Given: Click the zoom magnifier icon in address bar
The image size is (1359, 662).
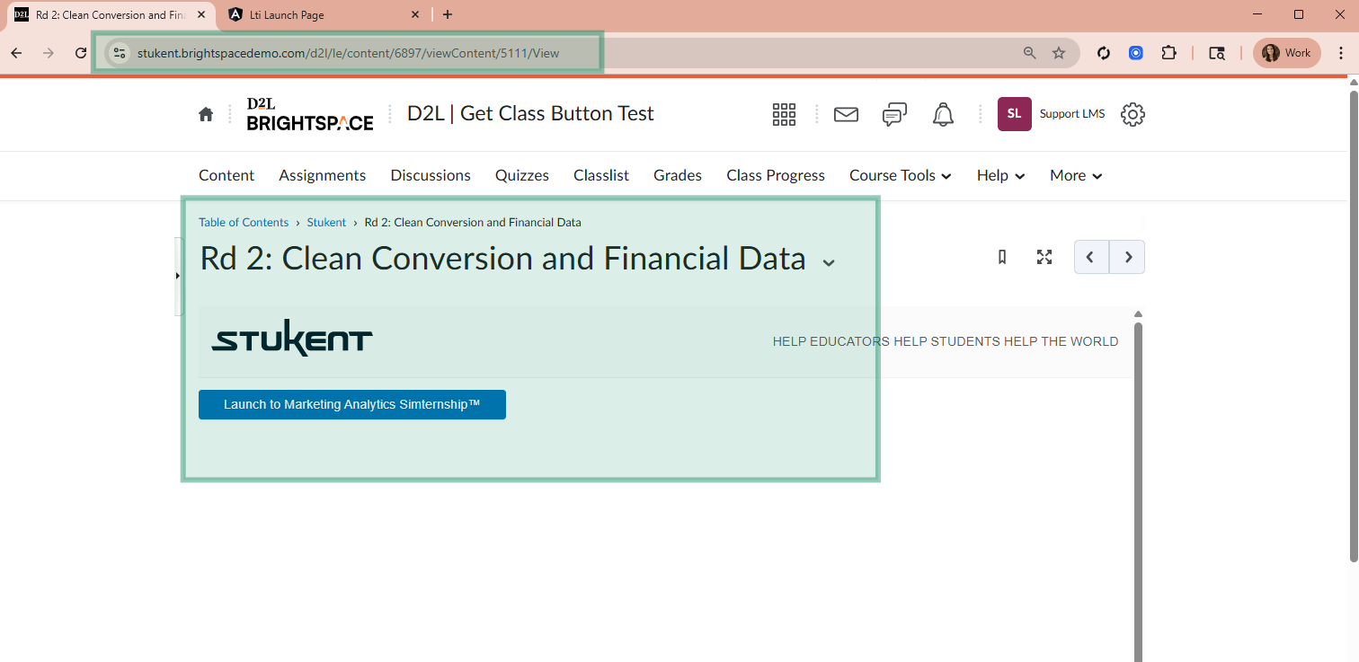Looking at the screenshot, I should click(1030, 53).
